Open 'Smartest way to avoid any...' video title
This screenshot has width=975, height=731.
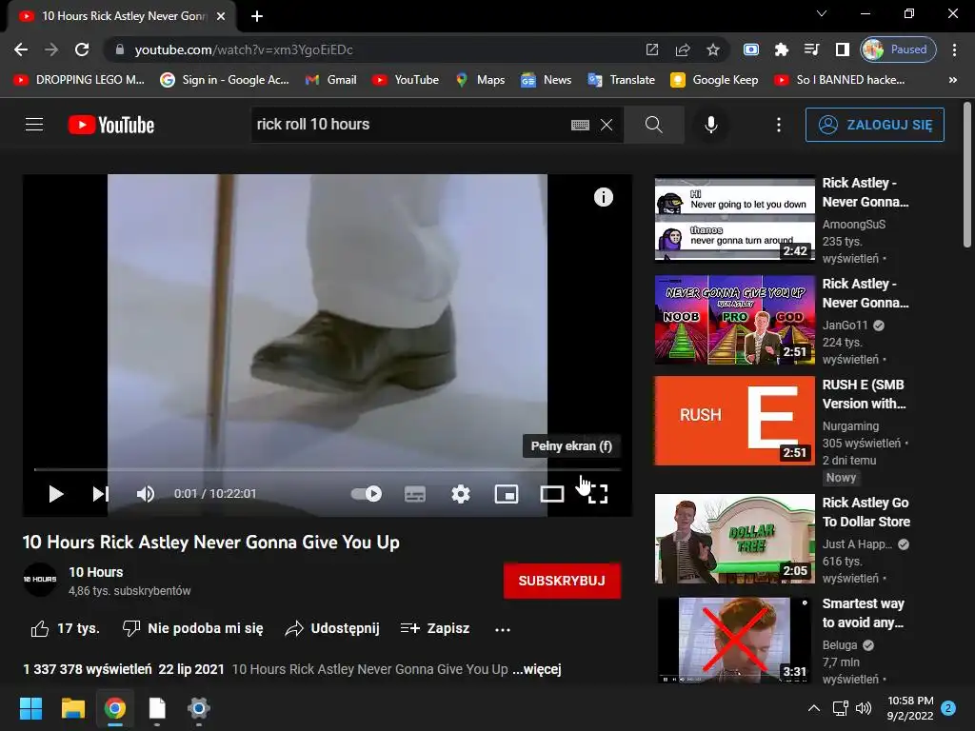point(863,613)
